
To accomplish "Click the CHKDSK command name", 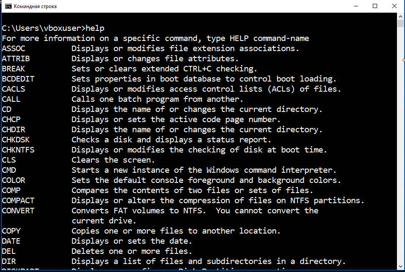I will coord(16,140).
